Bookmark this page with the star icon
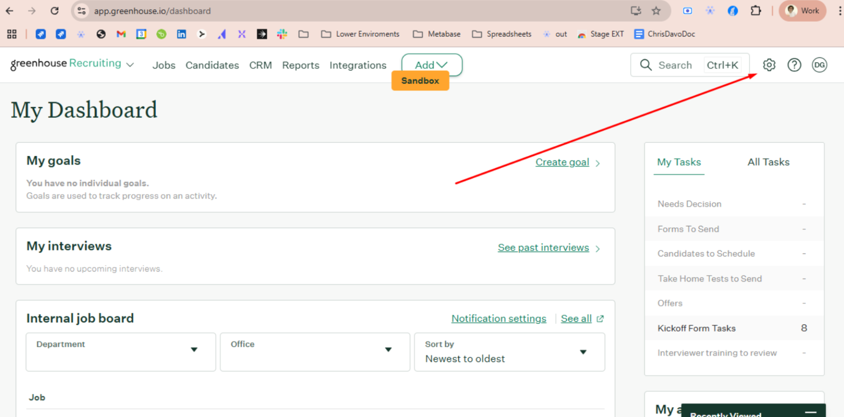Viewport: 844px width, 417px height. [656, 11]
